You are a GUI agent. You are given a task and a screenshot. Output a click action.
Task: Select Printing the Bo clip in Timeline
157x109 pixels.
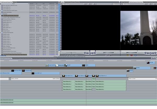coord(27,71)
